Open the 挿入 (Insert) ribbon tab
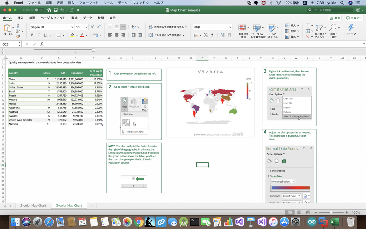The height and width of the screenshot is (229, 366). (x=20, y=18)
